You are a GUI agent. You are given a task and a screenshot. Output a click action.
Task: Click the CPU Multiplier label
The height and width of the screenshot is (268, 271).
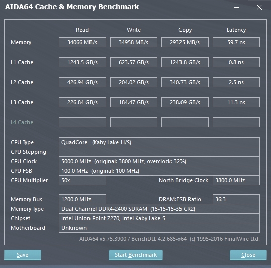point(29,180)
